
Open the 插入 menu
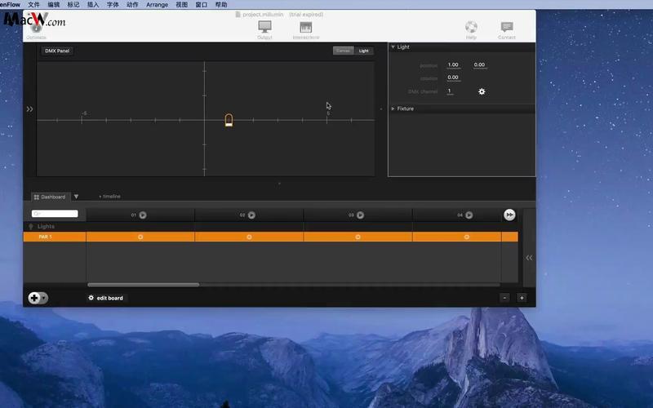[x=93, y=5]
